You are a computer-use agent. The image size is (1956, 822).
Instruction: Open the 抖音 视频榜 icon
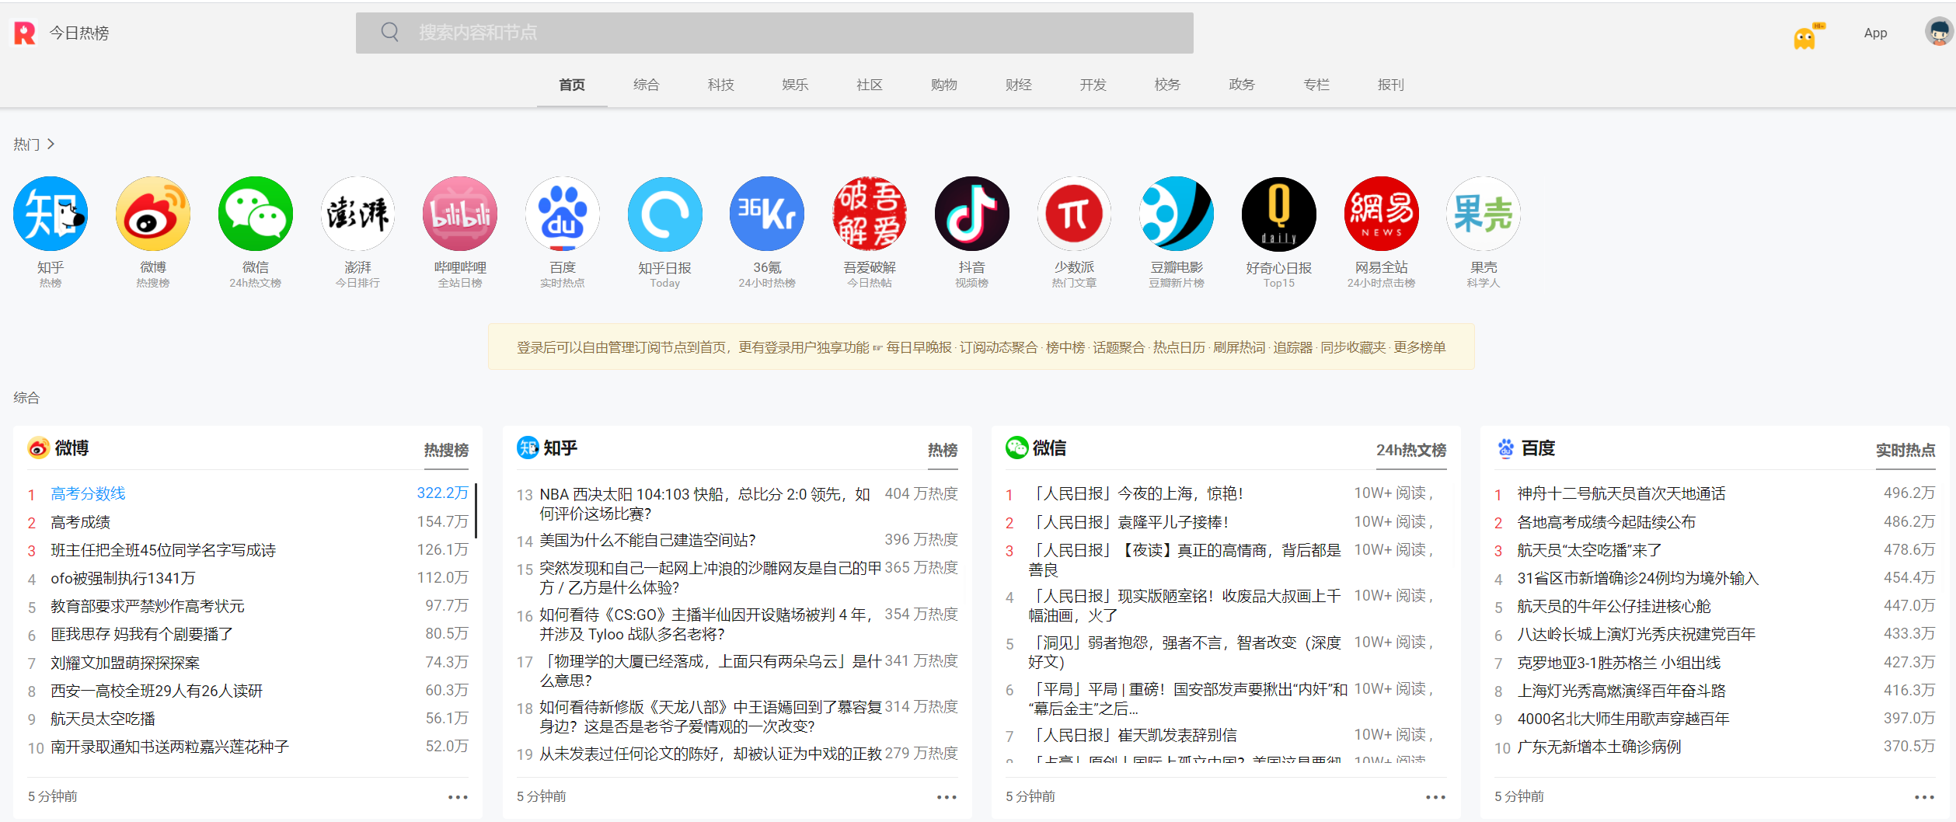pyautogui.click(x=972, y=214)
